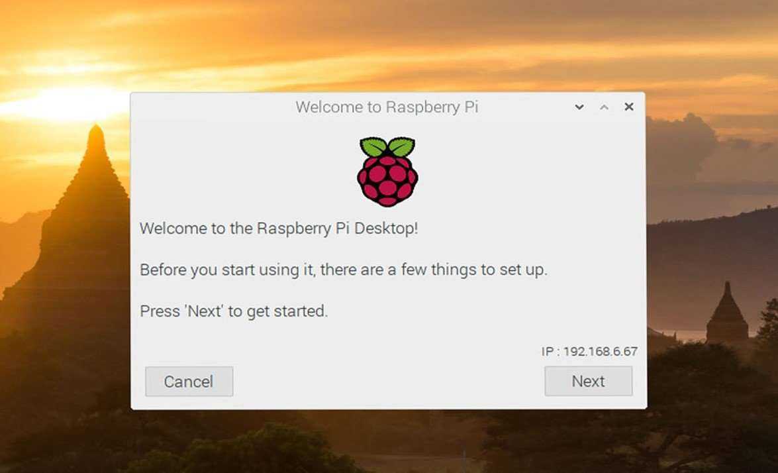Click the green leaves of the raspberry logo
778x473 pixels.
(387, 146)
